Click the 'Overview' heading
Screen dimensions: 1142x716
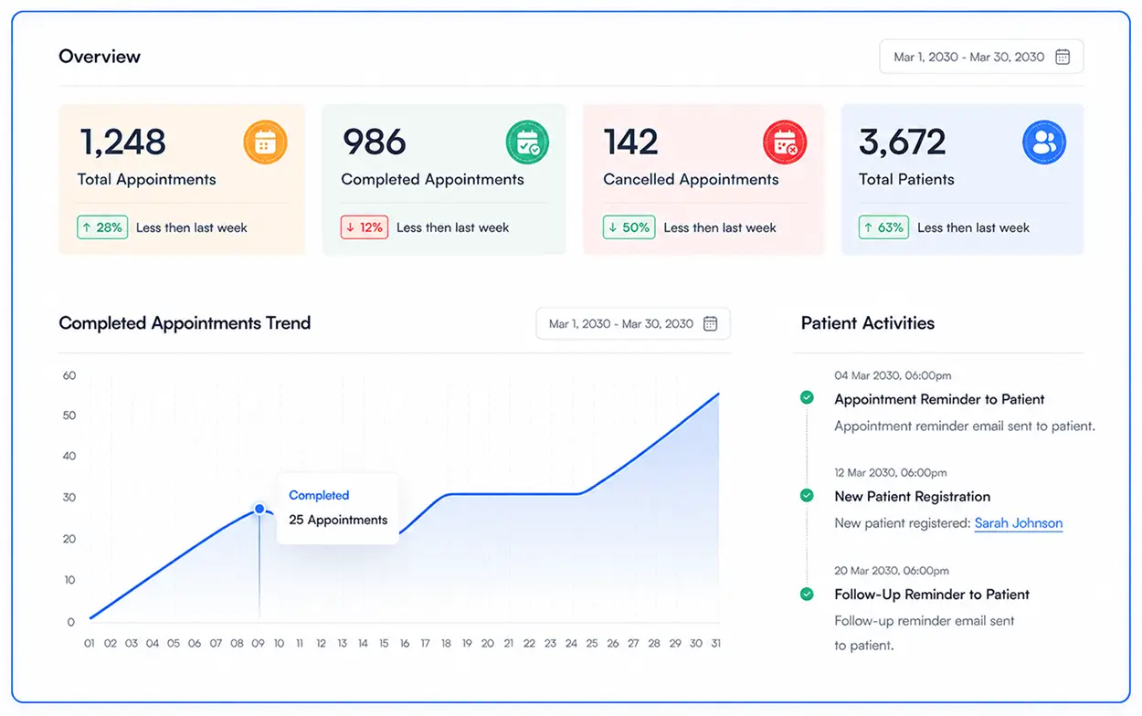coord(100,57)
